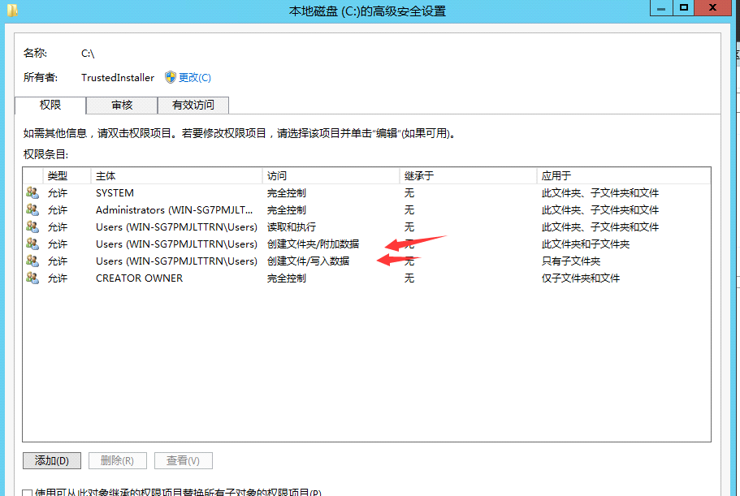Click the Administrators row's user-group icon
The width and height of the screenshot is (740, 496).
coord(32,209)
